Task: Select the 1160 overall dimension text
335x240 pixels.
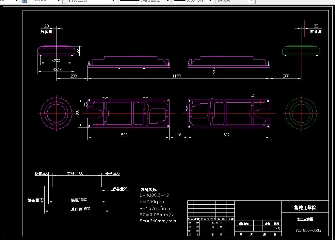Action: coord(177,76)
